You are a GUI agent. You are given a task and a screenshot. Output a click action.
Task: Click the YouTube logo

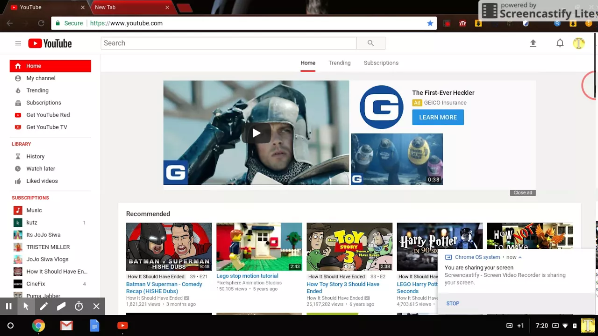point(50,43)
